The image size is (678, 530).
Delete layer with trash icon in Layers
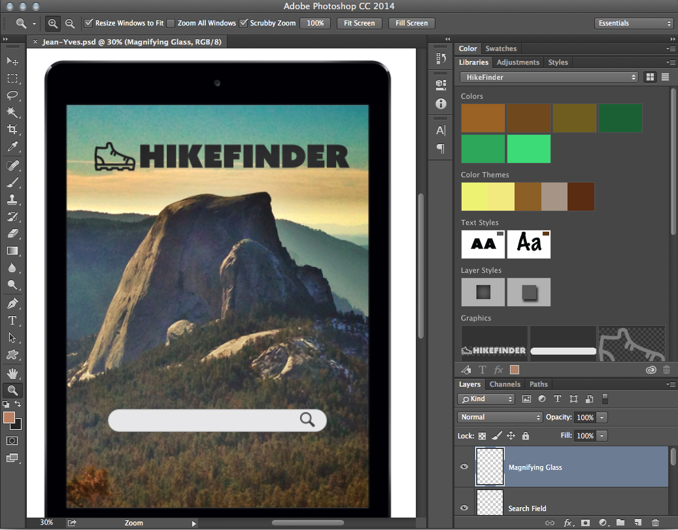click(x=656, y=523)
